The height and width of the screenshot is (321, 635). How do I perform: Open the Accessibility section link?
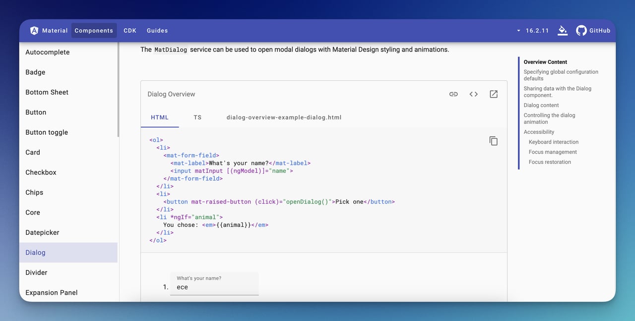[539, 132]
